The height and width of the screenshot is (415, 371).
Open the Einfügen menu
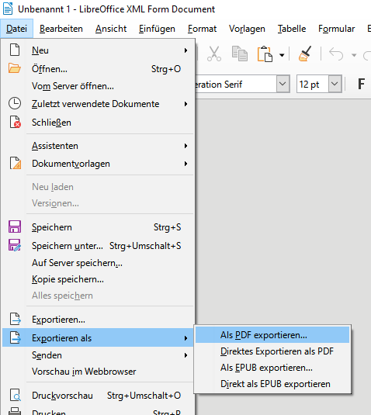(157, 29)
